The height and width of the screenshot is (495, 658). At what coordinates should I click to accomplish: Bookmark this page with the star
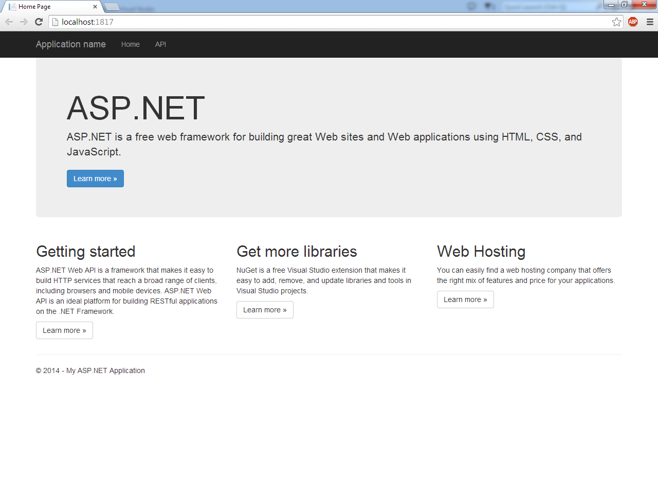[x=616, y=22]
